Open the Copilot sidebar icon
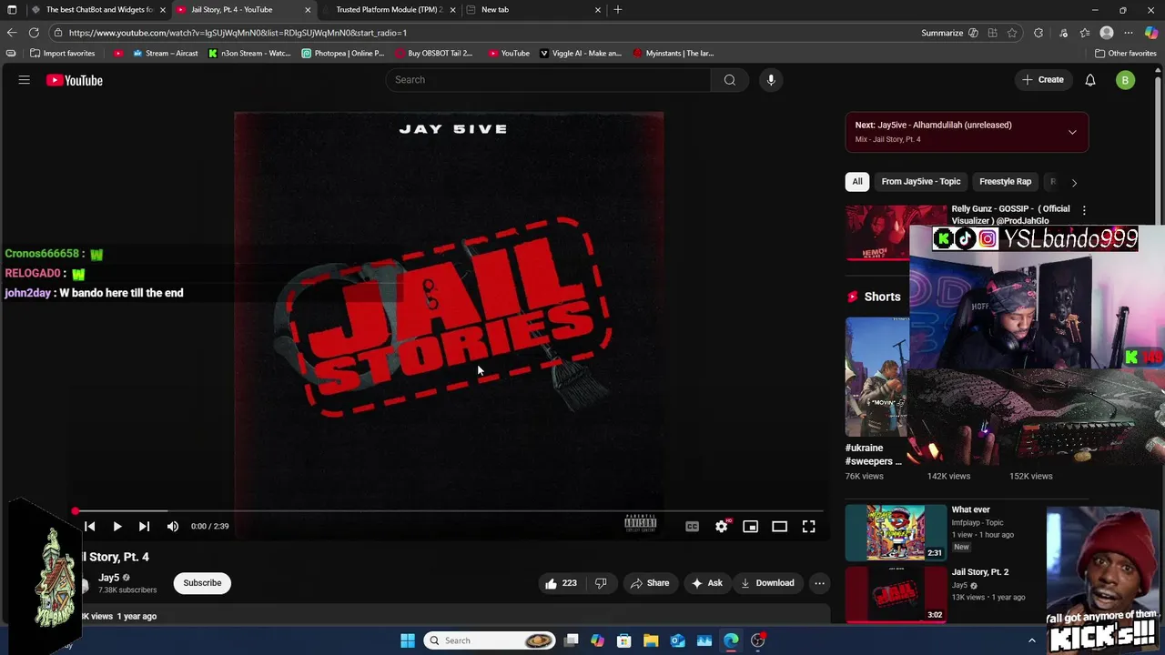The image size is (1165, 655). (1151, 33)
